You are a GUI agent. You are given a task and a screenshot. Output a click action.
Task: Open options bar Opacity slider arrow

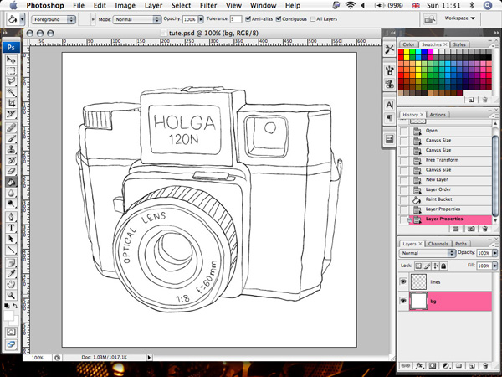pos(201,19)
